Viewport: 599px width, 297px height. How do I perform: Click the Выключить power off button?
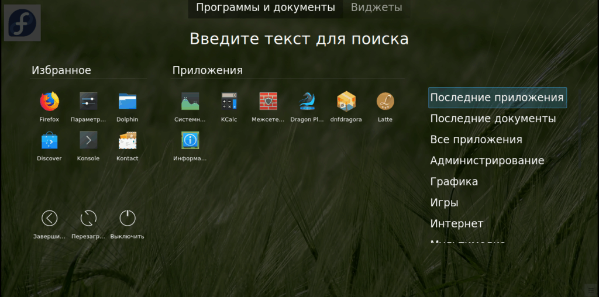point(127,219)
